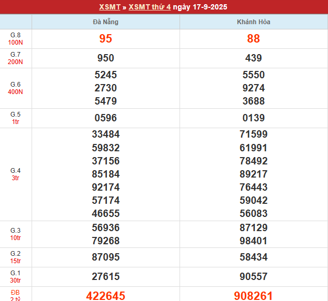Click G.2 number 87095
The width and height of the screenshot is (328, 301).
106,257
